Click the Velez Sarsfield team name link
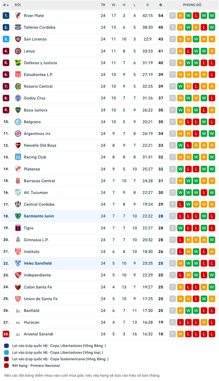 click(x=38, y=263)
